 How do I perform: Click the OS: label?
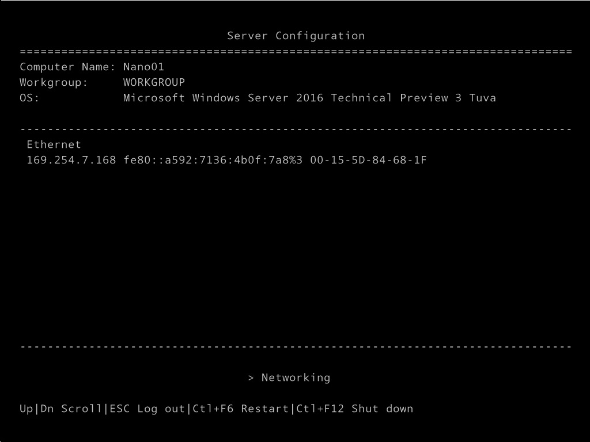[x=29, y=98]
